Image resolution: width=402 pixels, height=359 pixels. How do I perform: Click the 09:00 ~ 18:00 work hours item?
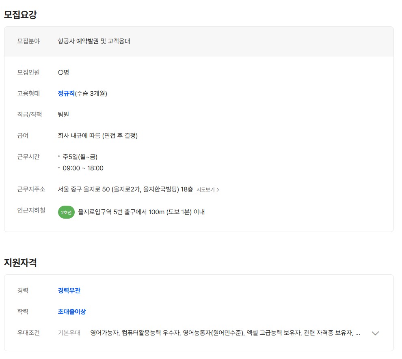(83, 168)
